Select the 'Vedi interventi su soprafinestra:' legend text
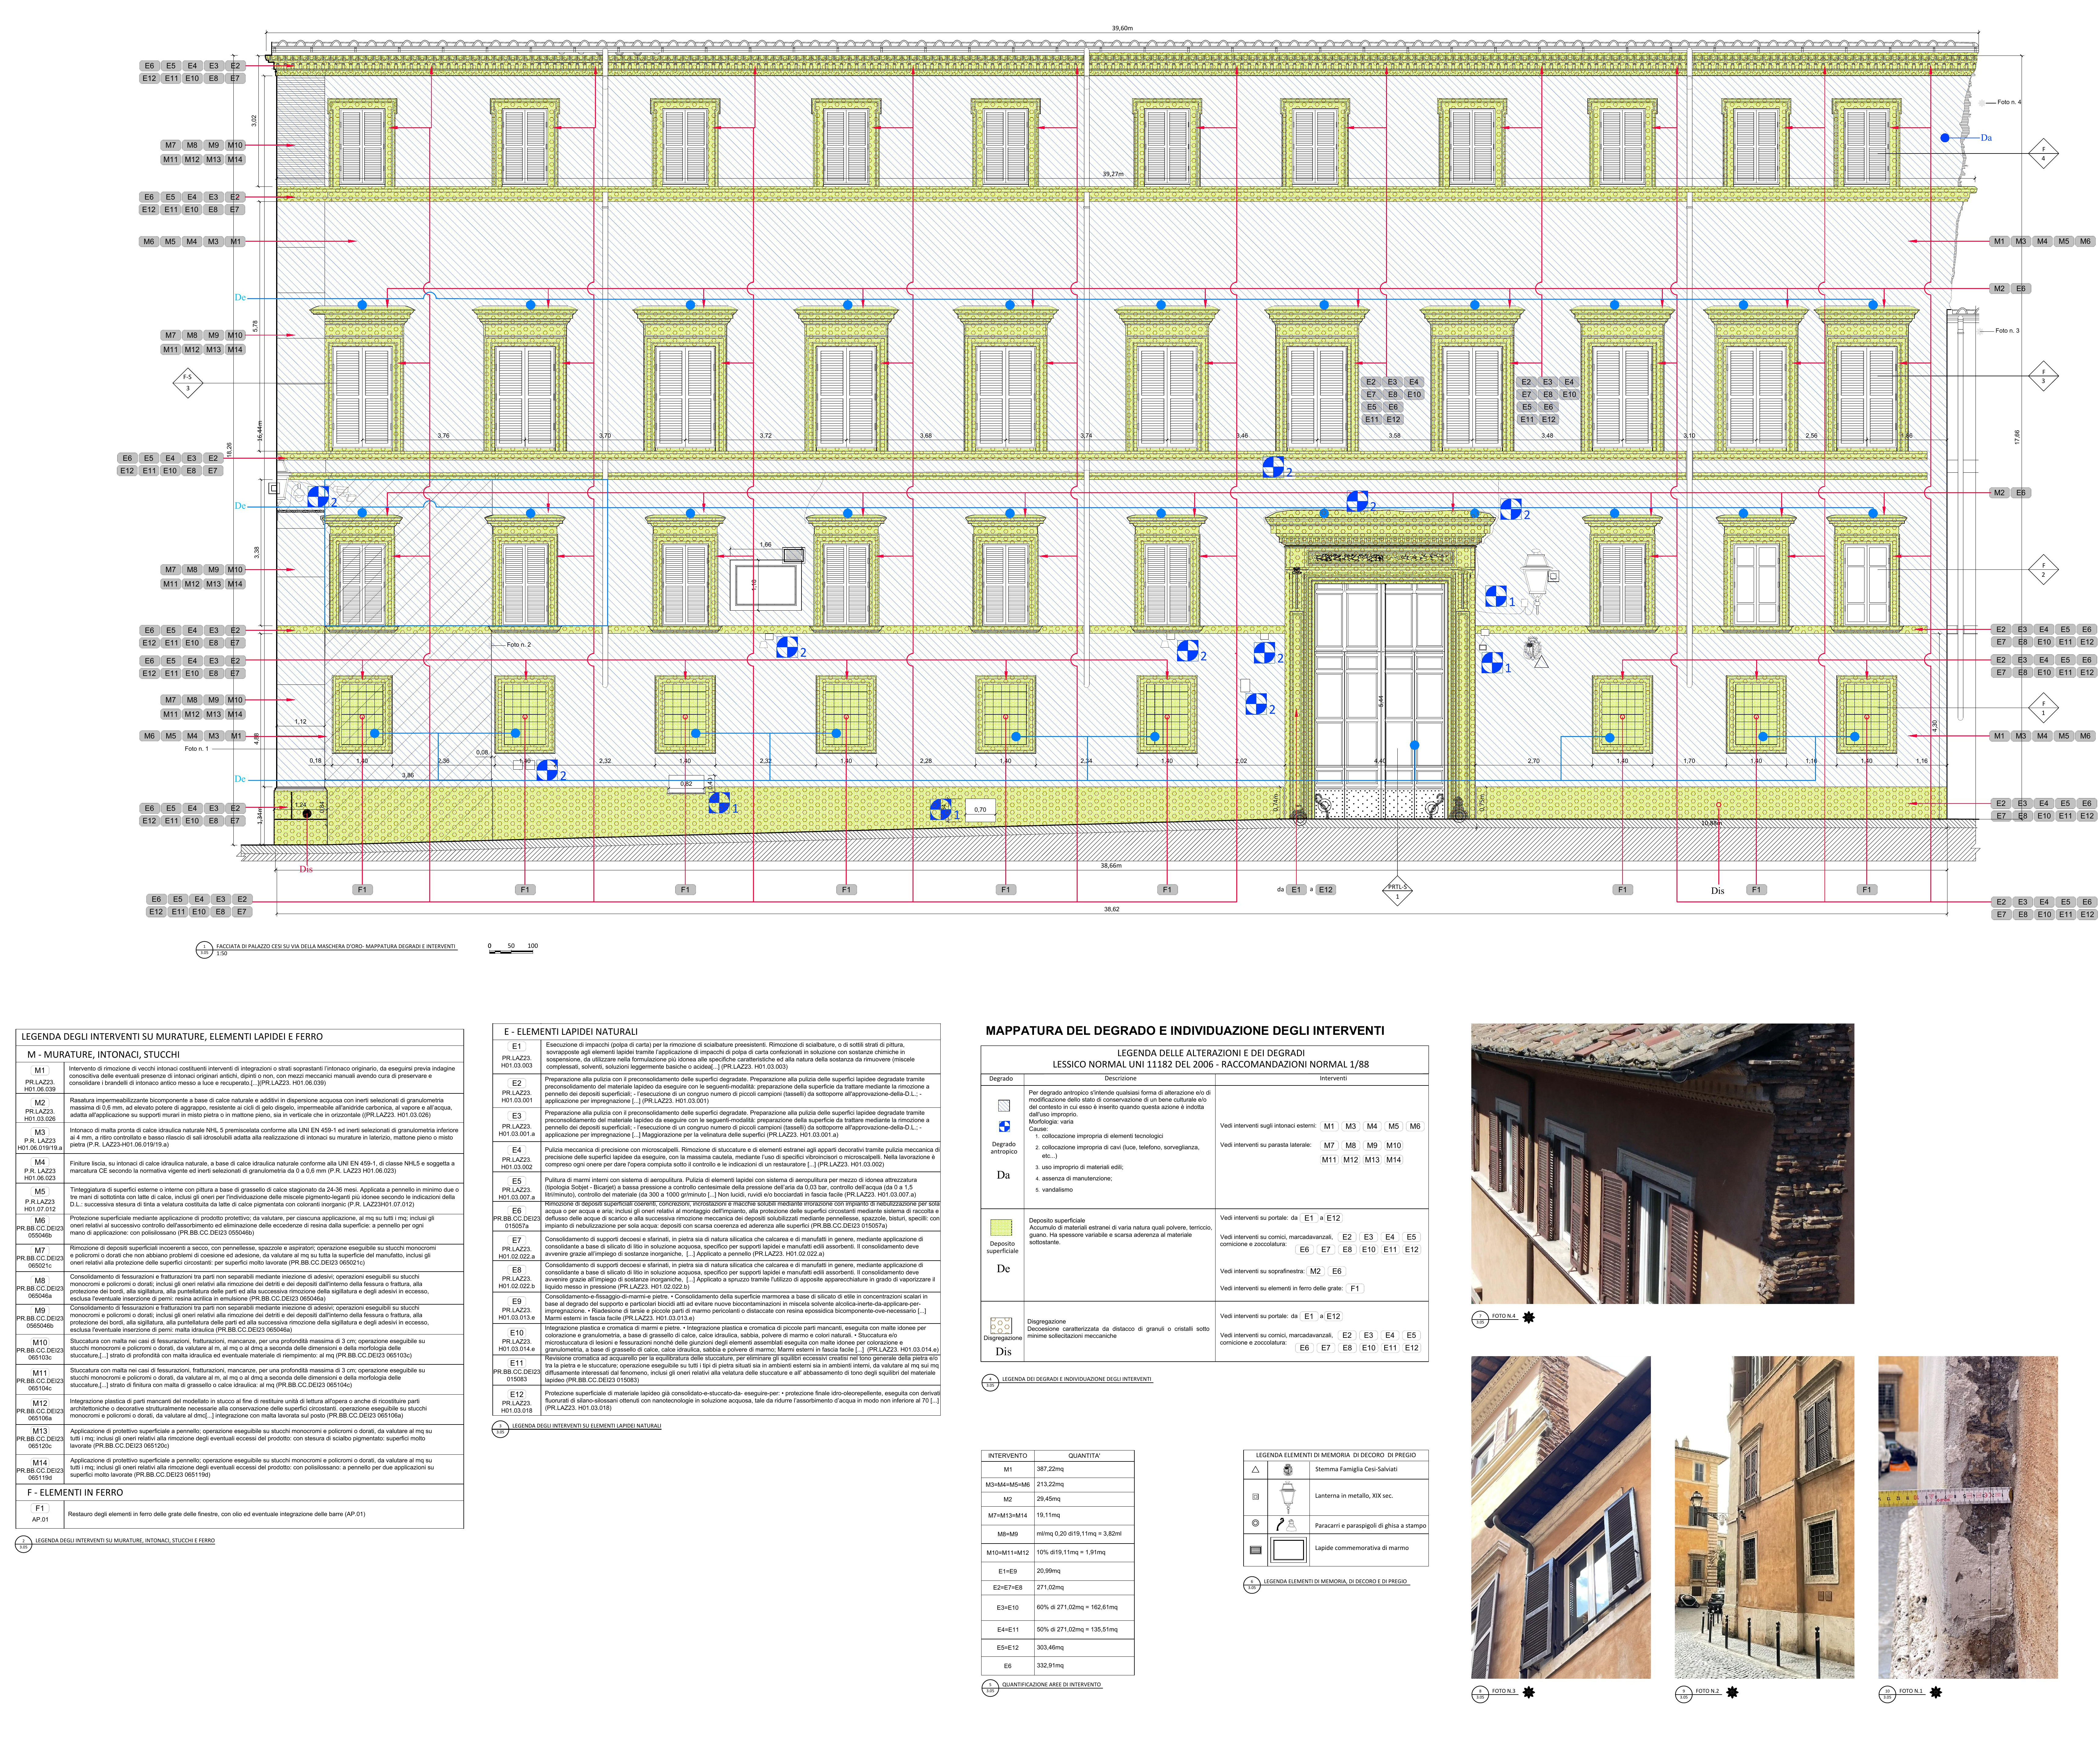2100x1737 pixels. click(1262, 1271)
